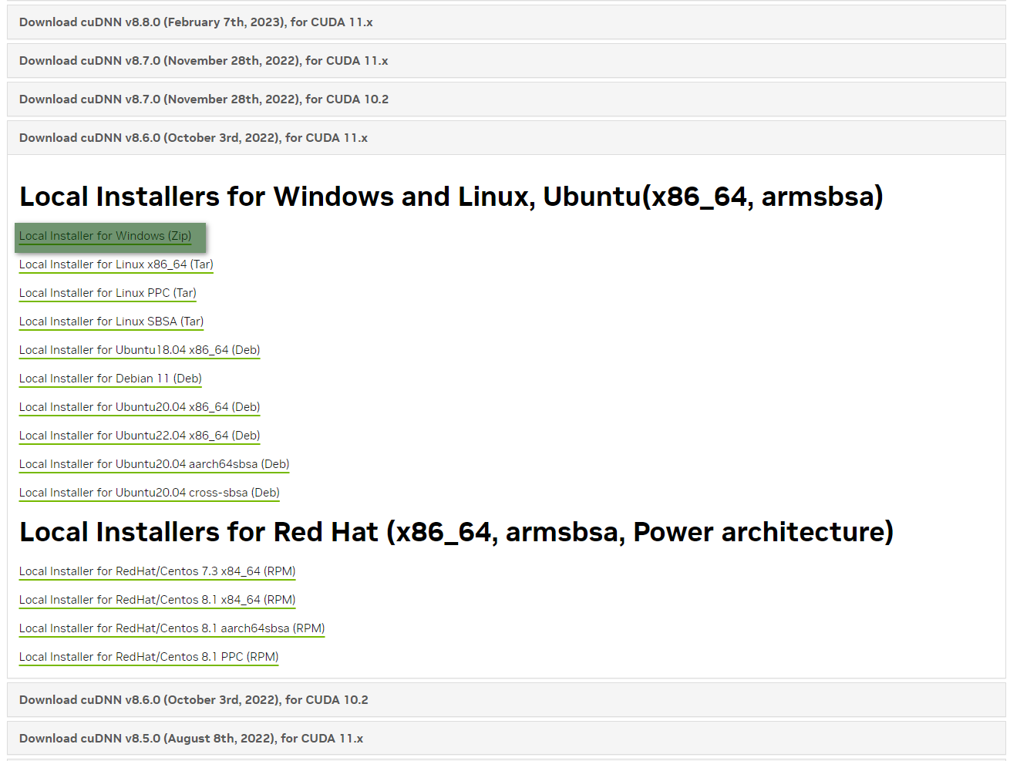1010x761 pixels.
Task: Expand cuDNN v8.7.0 for CUDA 11.x
Action: click(x=204, y=61)
